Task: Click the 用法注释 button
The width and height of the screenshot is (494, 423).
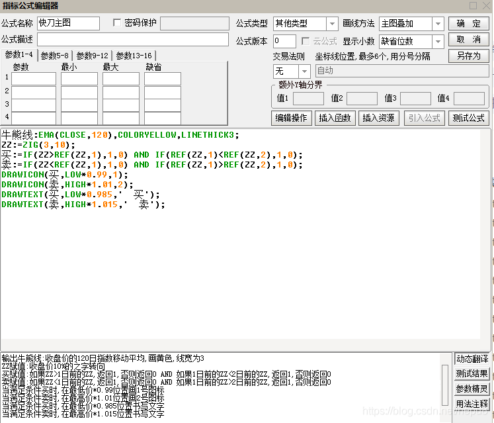Action: [472, 404]
